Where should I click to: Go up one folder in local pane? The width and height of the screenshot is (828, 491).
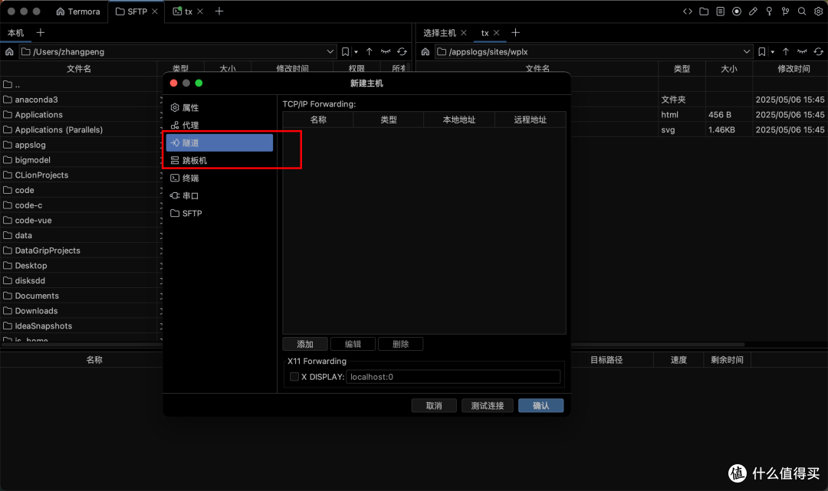(x=369, y=51)
